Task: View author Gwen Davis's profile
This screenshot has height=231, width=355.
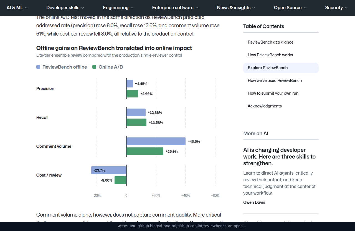Action: tap(254, 202)
